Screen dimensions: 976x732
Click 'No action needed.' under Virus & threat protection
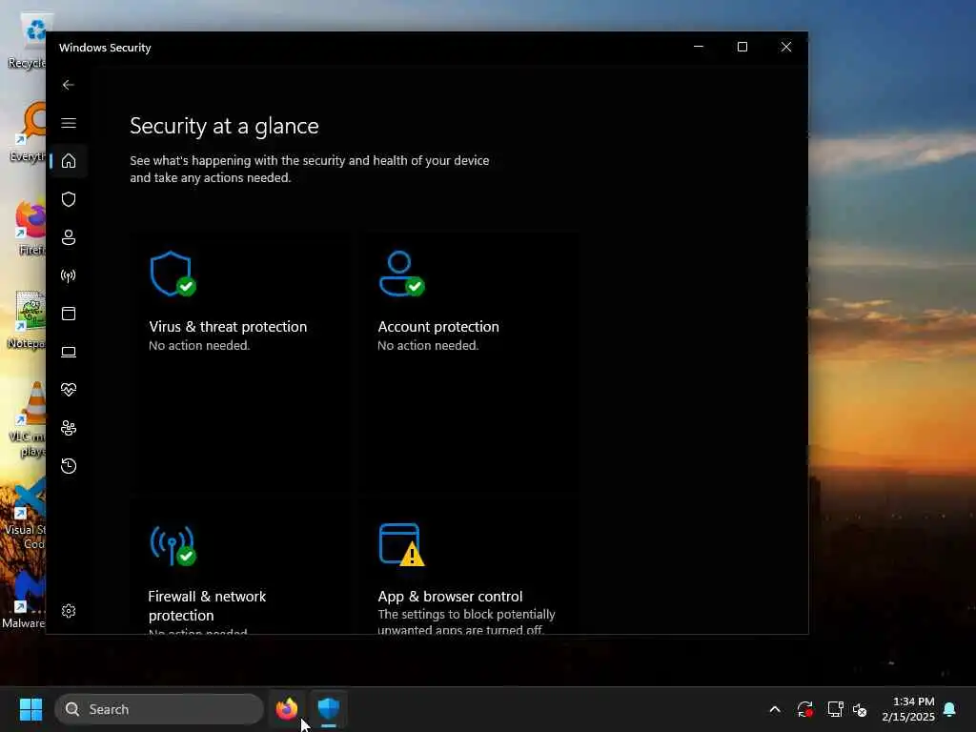(199, 345)
